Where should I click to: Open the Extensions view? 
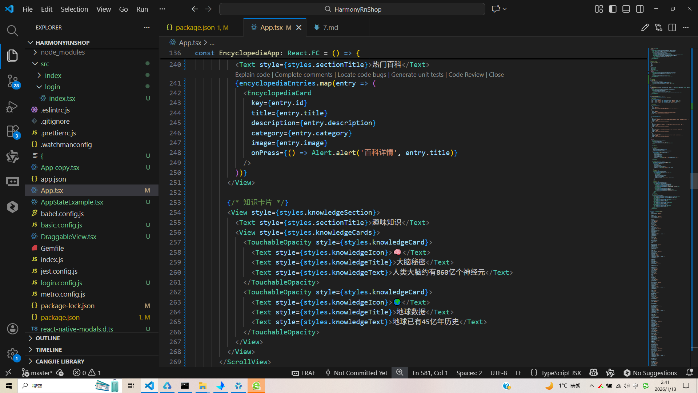click(12, 131)
